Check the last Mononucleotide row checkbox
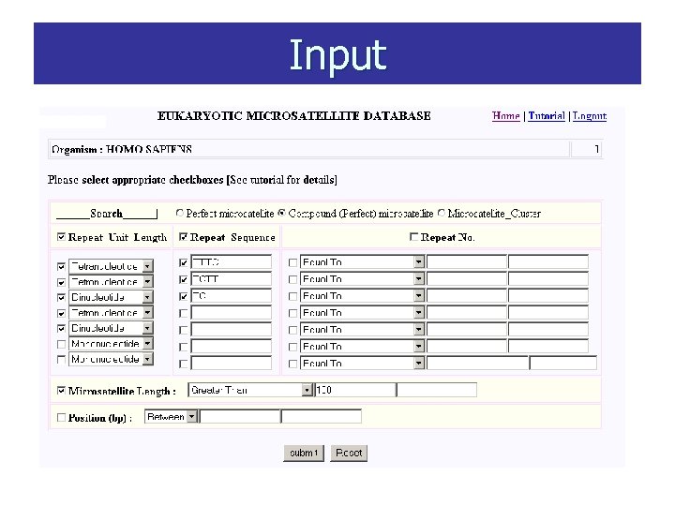The width and height of the screenshot is (675, 506). [x=61, y=359]
